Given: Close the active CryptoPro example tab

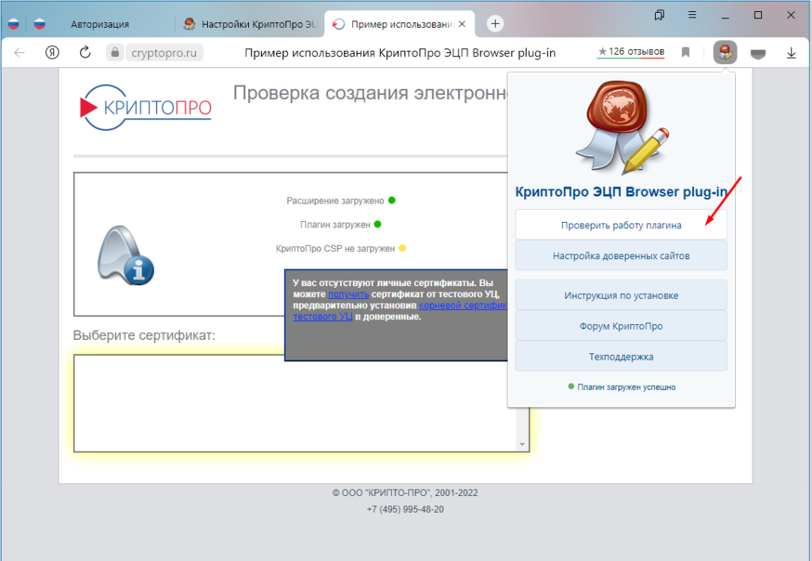Looking at the screenshot, I should point(462,24).
